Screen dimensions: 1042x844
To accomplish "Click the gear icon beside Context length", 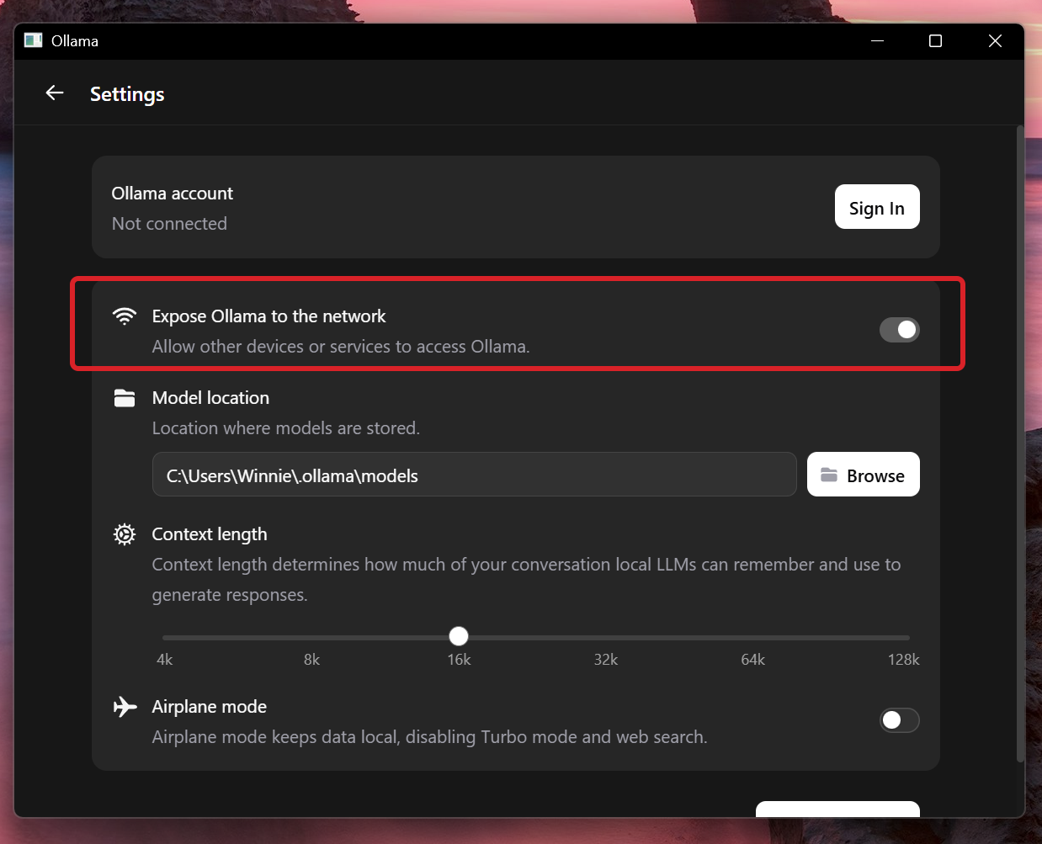I will point(125,534).
